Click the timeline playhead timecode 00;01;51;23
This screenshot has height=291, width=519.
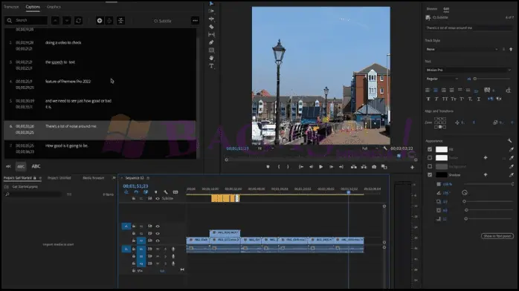pos(135,186)
